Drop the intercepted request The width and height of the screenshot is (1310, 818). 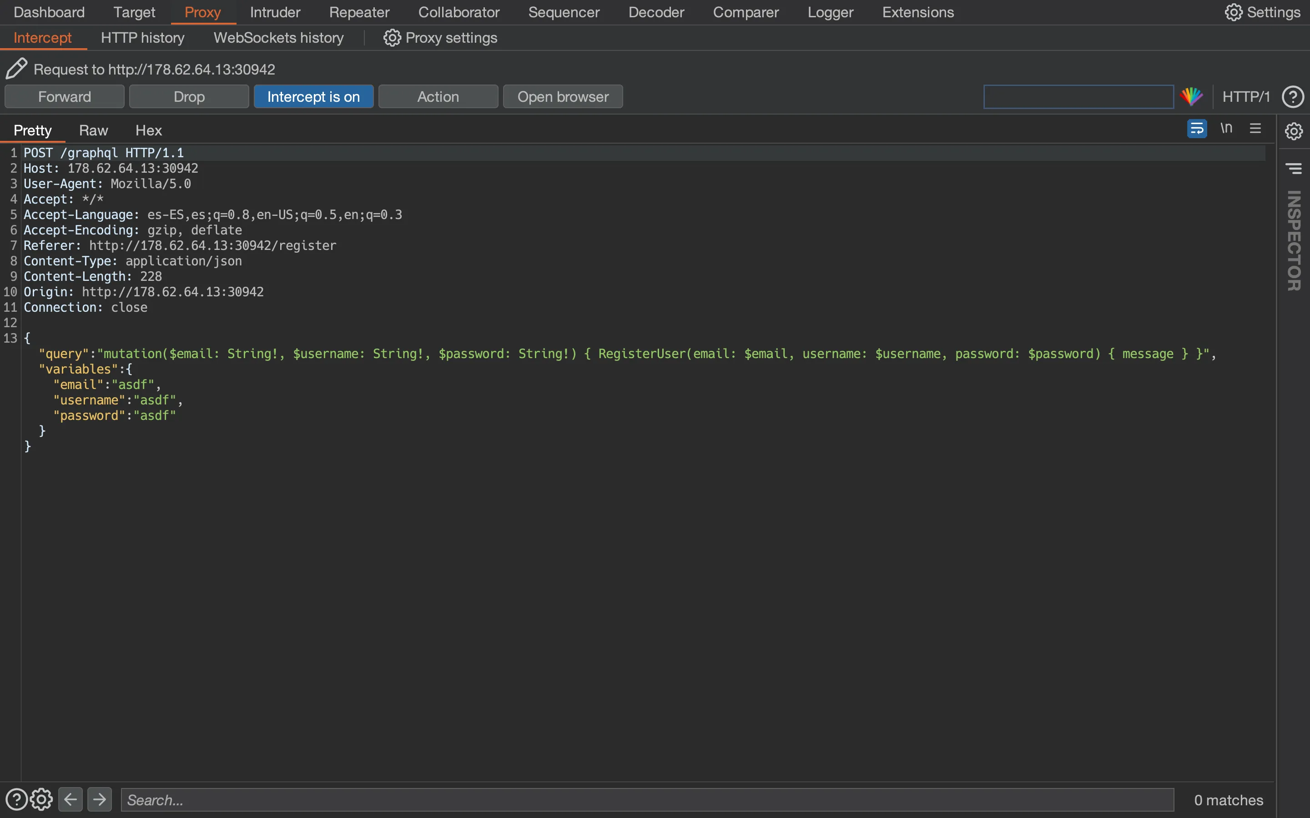(189, 97)
